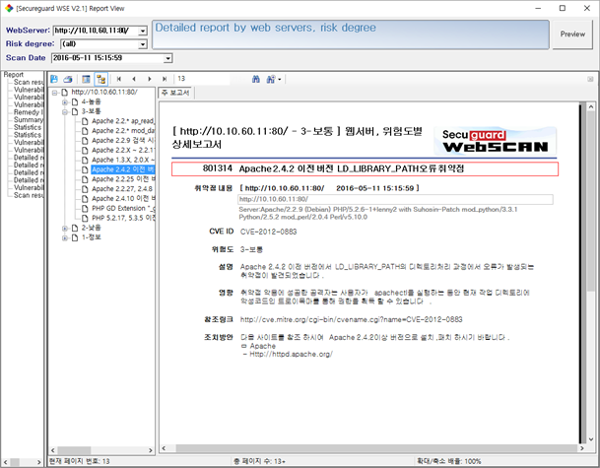
Task: Click document icon next to 4-높음
Action: point(75,102)
